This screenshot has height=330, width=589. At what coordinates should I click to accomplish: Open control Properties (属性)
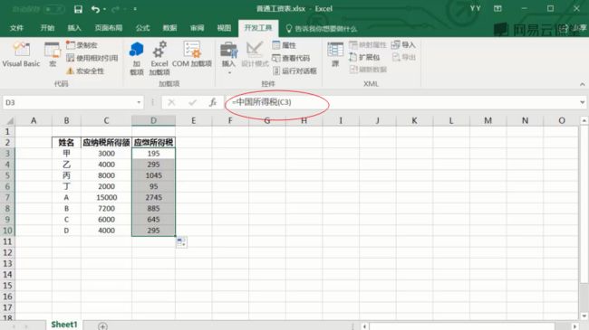pyautogui.click(x=285, y=45)
